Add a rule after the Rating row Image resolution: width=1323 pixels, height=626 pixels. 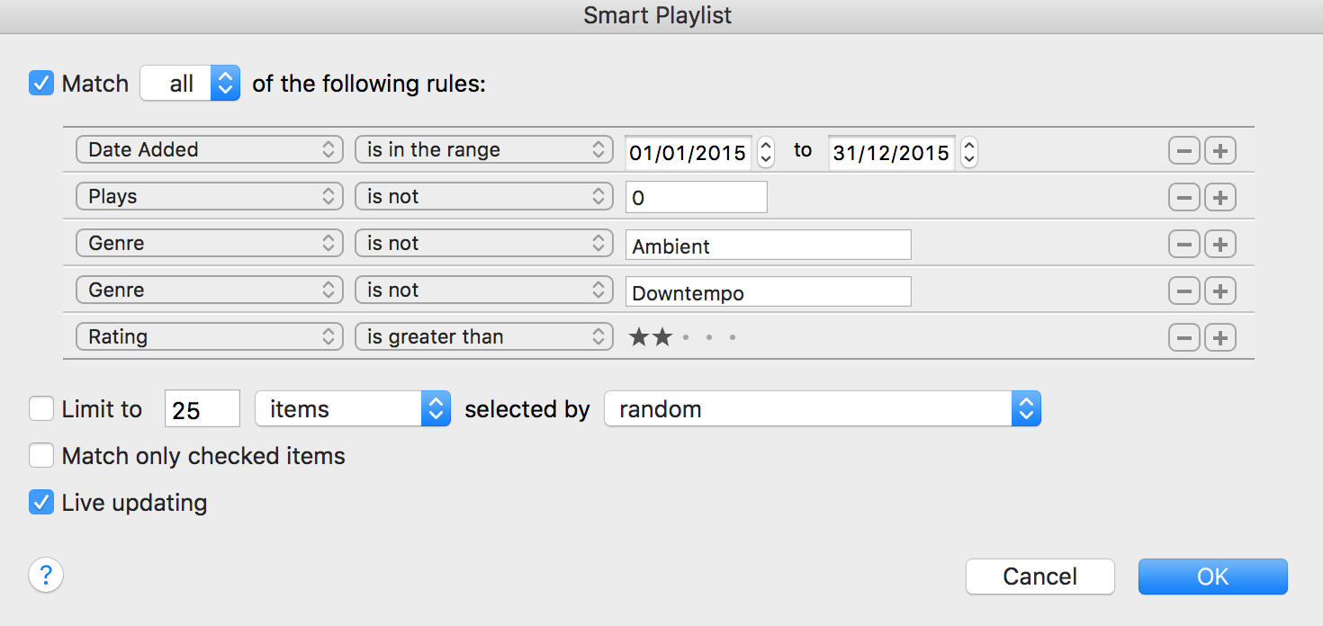1220,338
